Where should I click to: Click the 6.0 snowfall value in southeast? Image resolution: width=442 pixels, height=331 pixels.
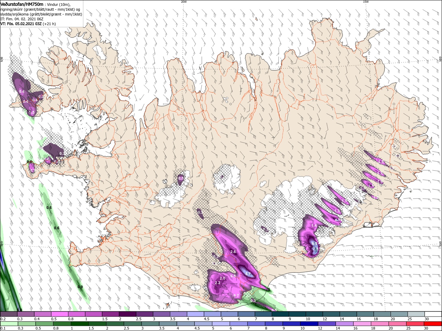pyautogui.click(x=314, y=243)
